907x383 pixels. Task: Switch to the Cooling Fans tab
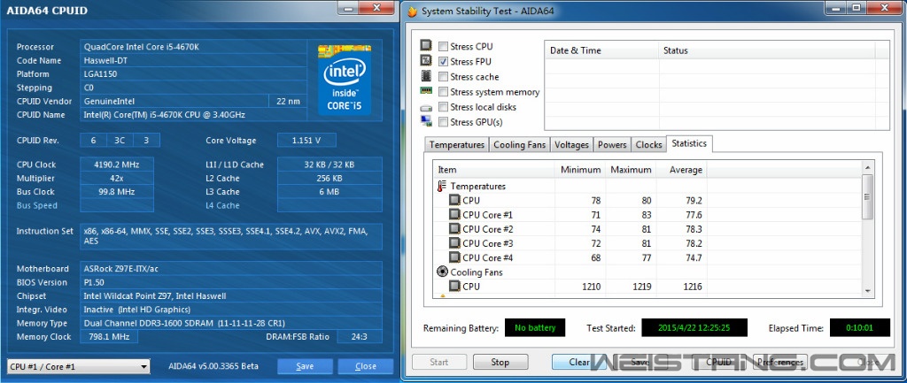(x=519, y=145)
